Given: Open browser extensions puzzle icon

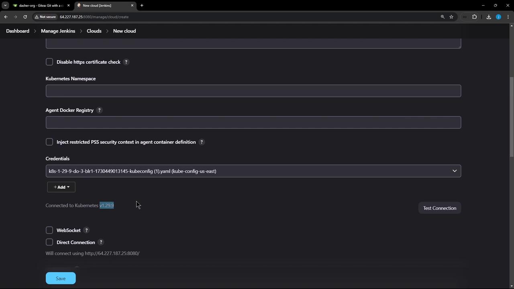Looking at the screenshot, I should [x=474, y=17].
